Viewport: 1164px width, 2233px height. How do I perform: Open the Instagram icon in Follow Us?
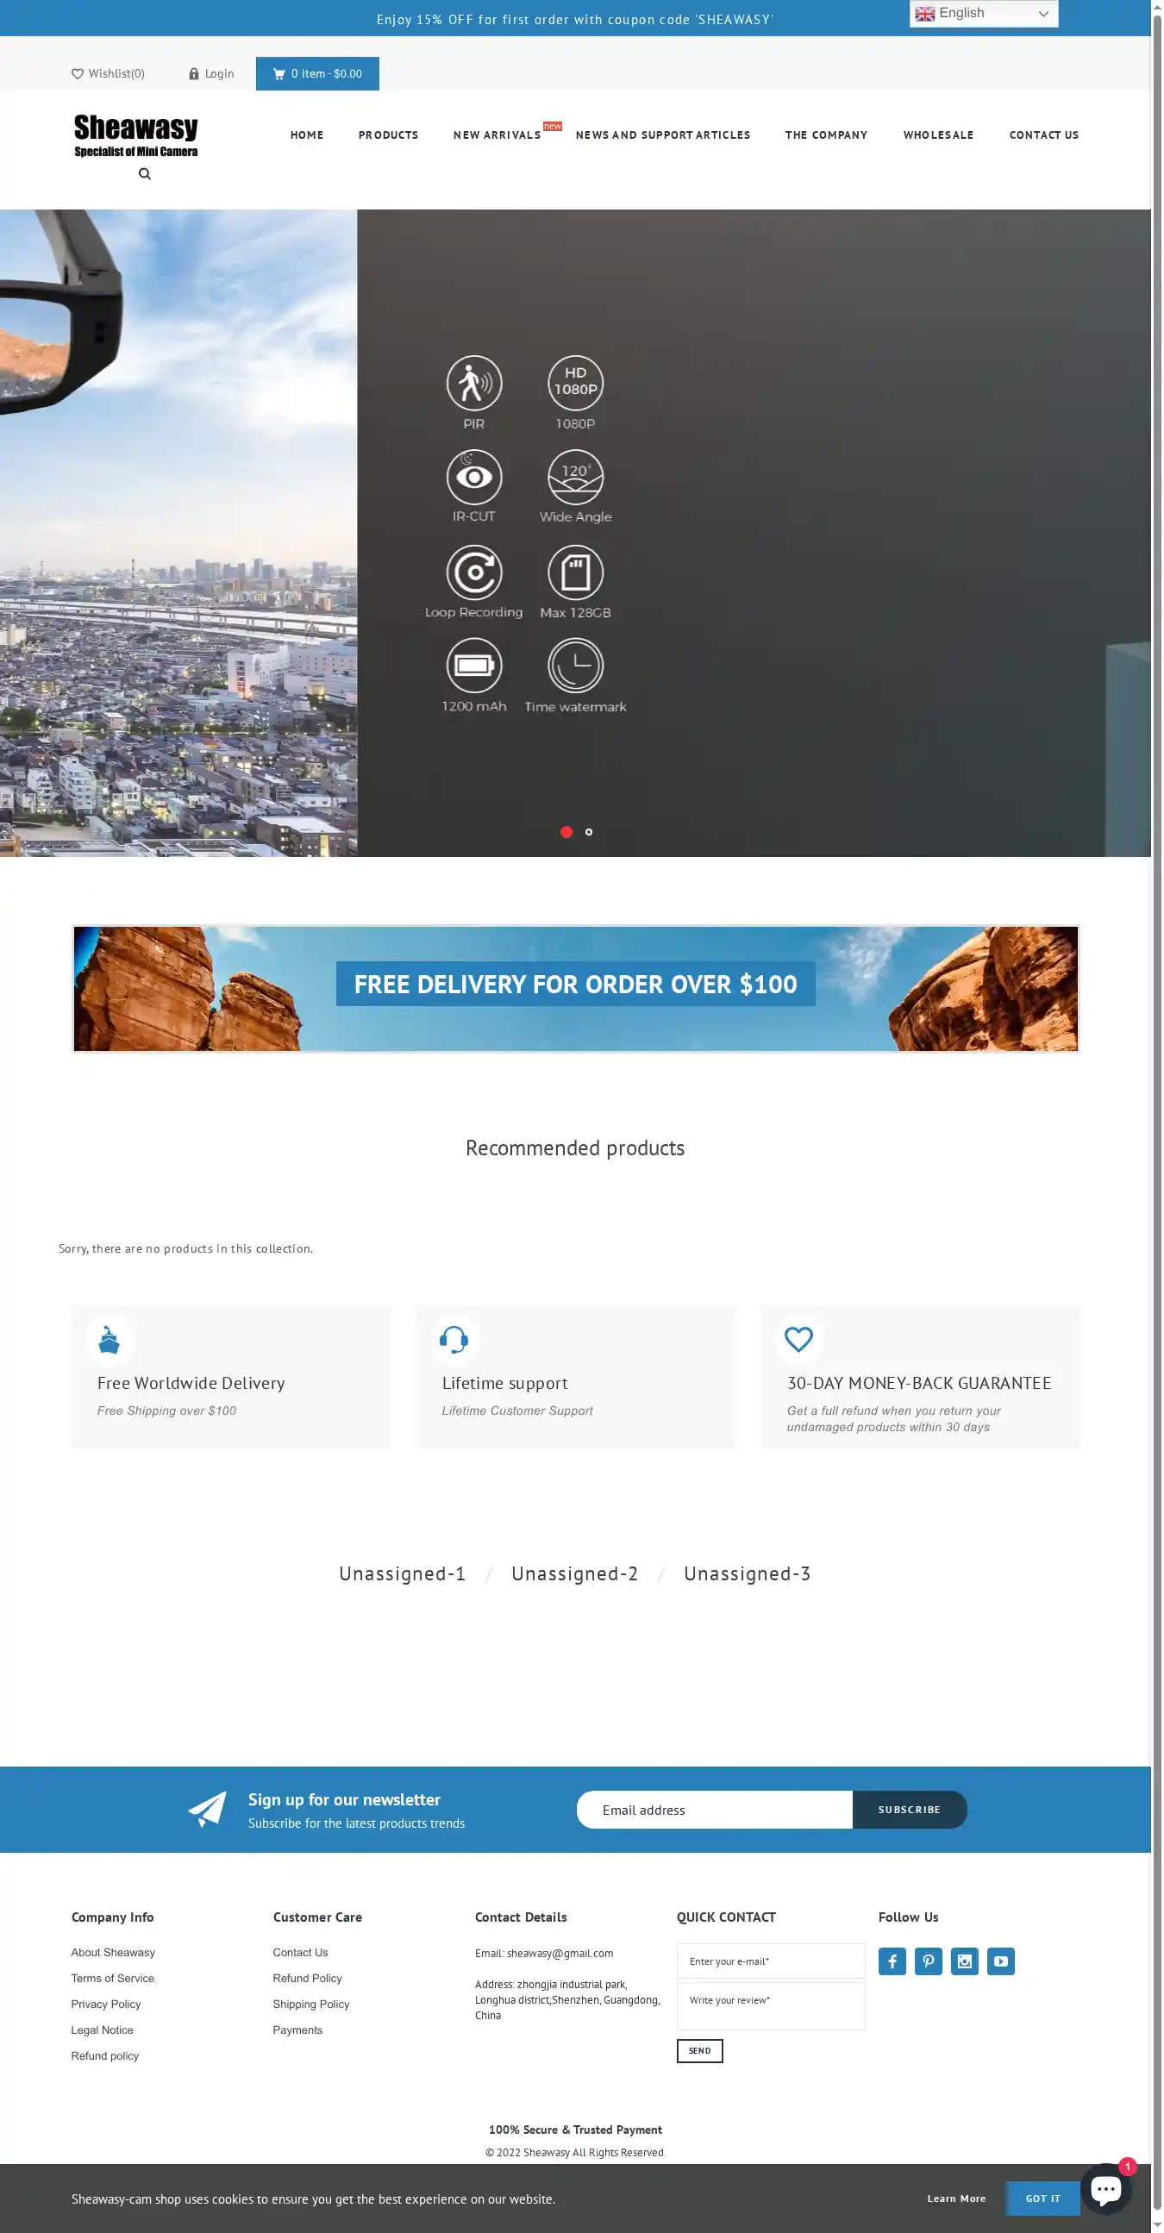point(964,1961)
